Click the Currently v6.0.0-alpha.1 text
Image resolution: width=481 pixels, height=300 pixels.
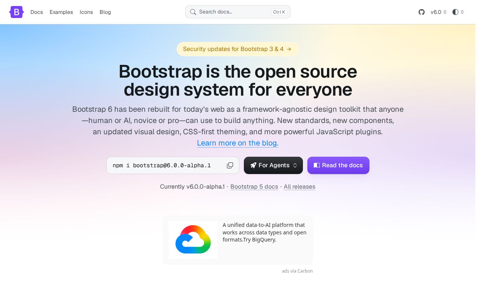(x=192, y=187)
